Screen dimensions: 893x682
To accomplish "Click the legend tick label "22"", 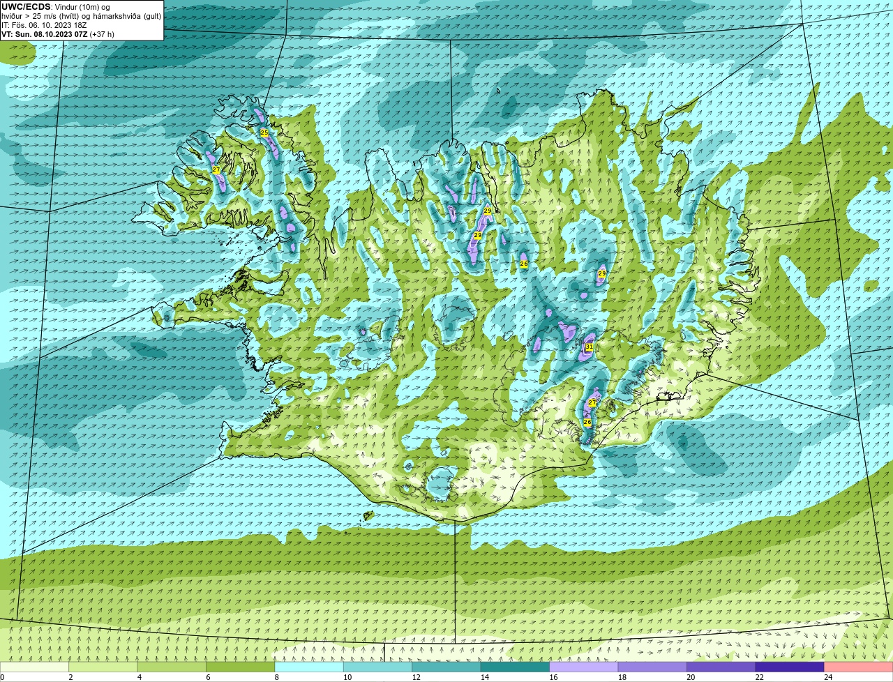I will (x=759, y=677).
